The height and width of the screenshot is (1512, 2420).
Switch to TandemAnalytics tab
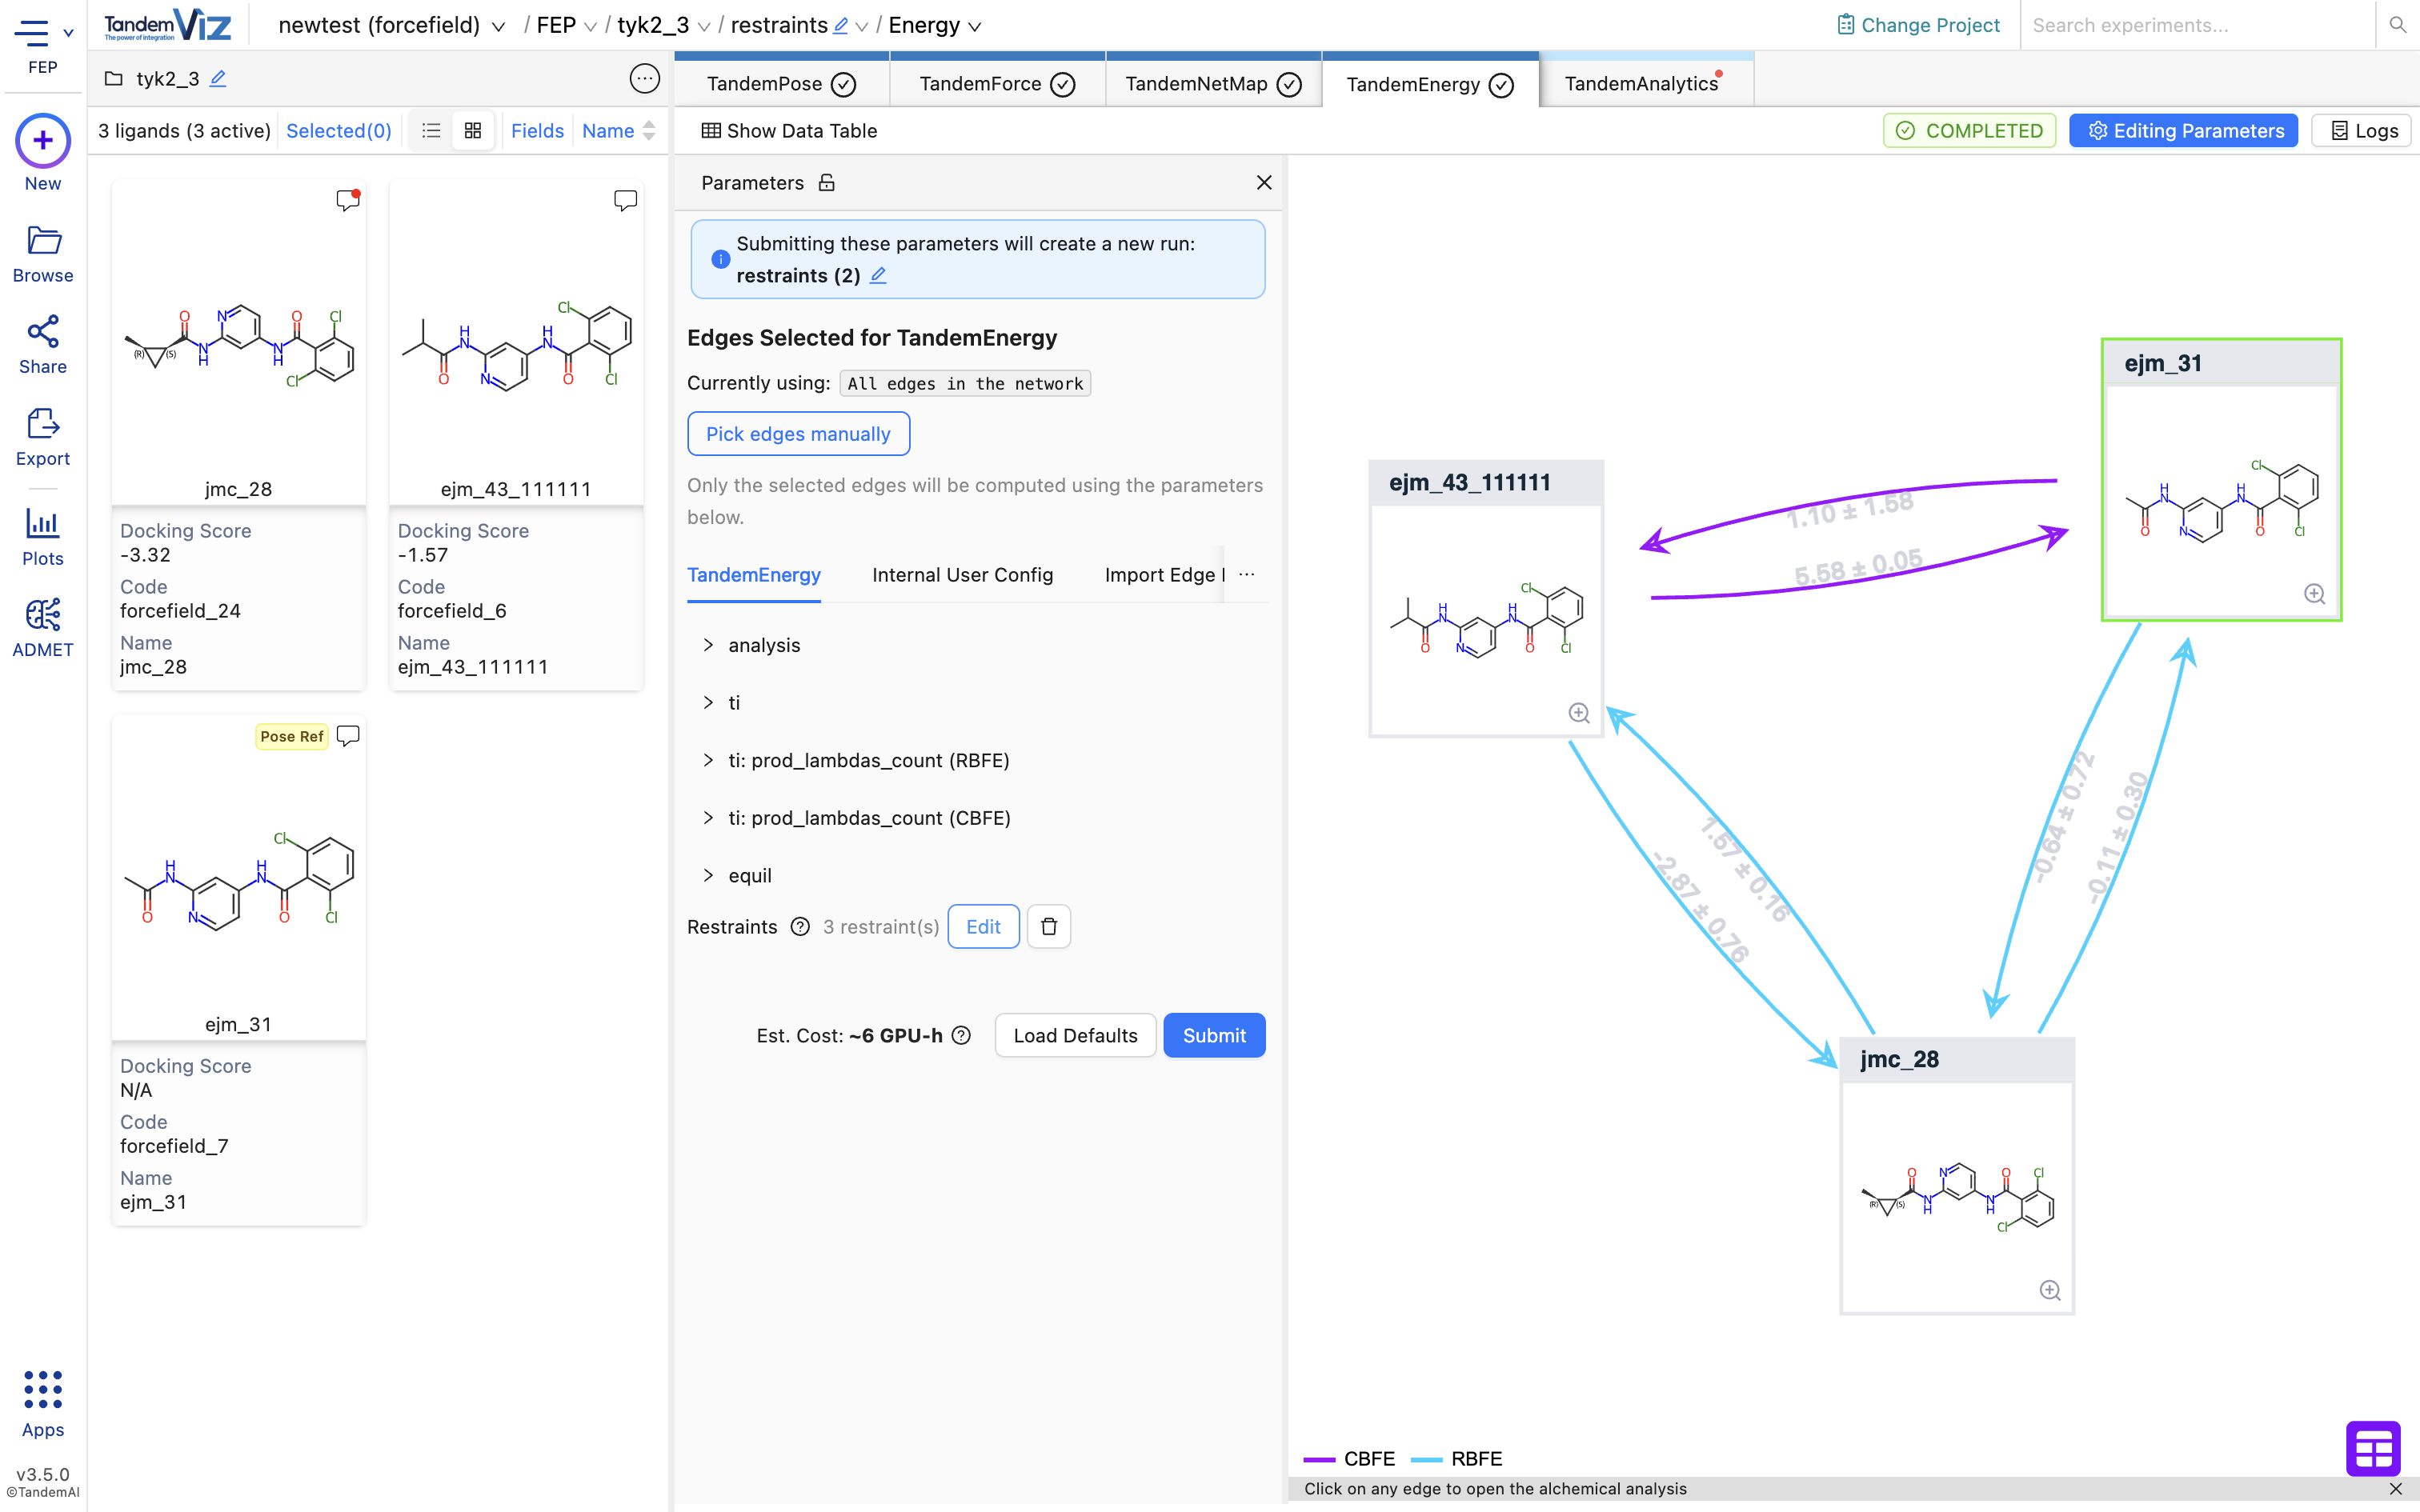coord(1641,84)
